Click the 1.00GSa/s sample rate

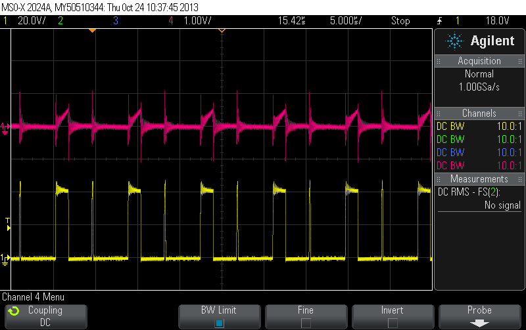(x=479, y=87)
